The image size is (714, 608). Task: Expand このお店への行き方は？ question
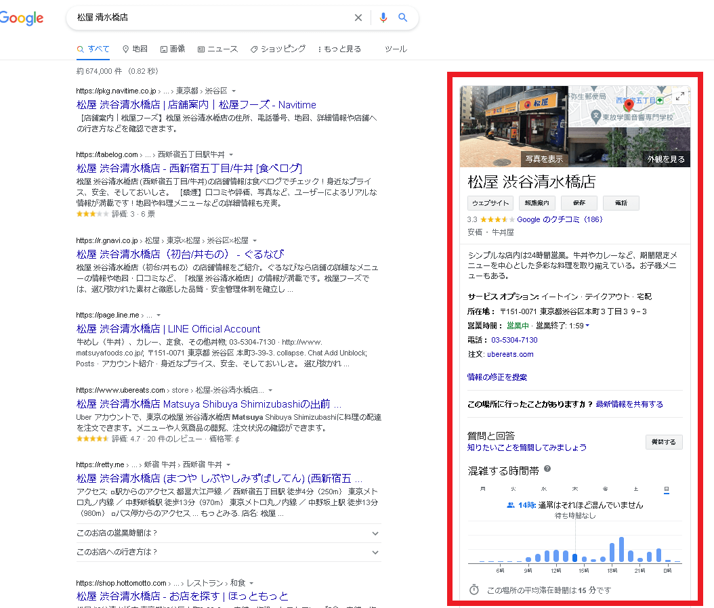(x=228, y=552)
